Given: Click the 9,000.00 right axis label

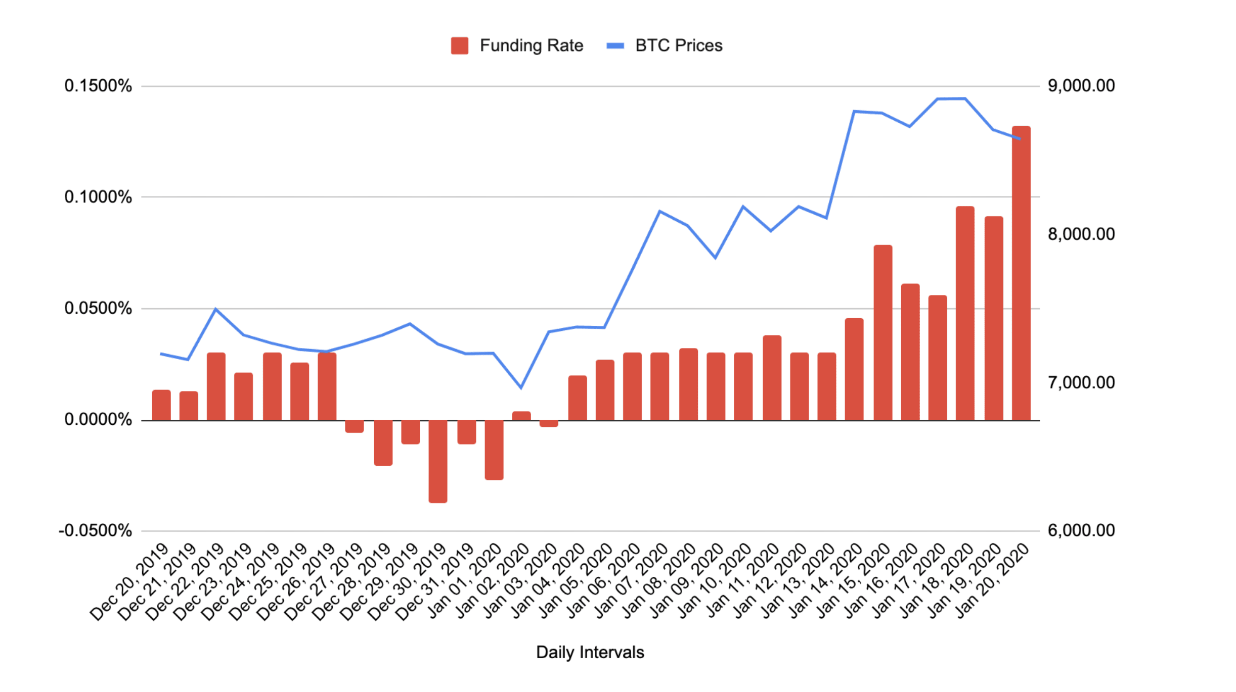Looking at the screenshot, I should 1081,86.
